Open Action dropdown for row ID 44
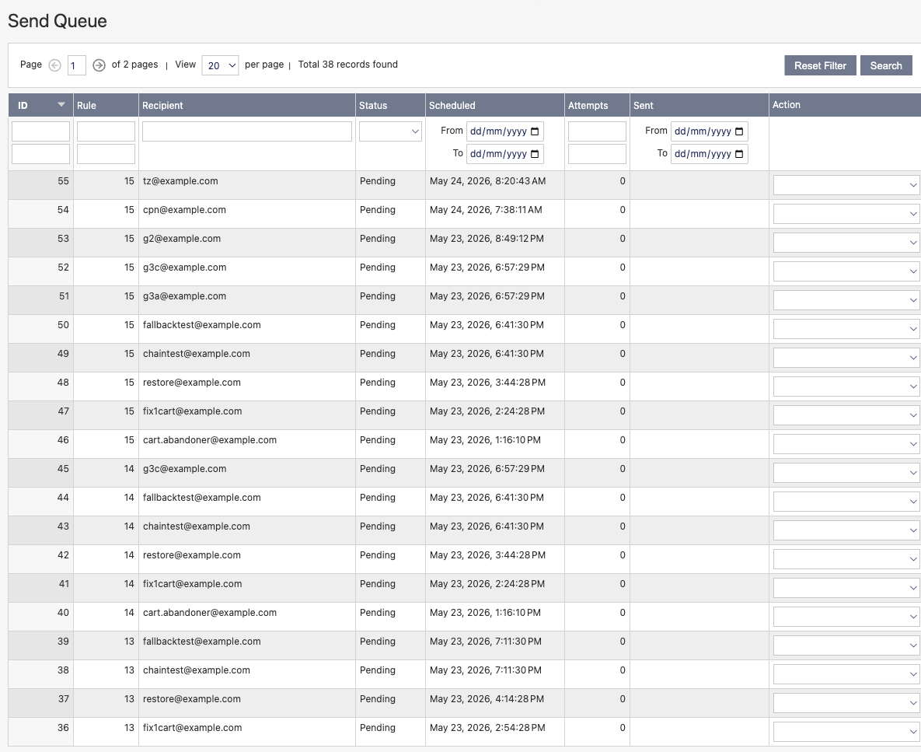 pyautogui.click(x=846, y=502)
